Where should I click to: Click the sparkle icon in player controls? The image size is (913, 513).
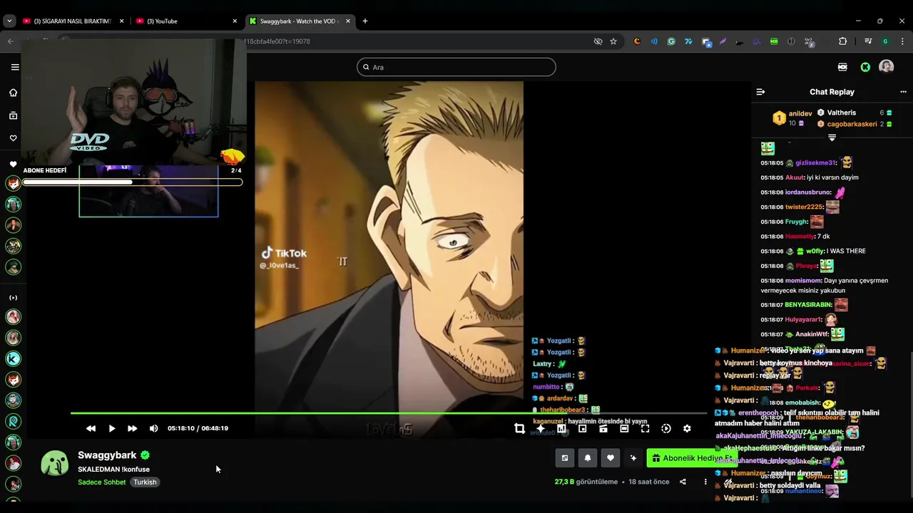click(x=541, y=428)
